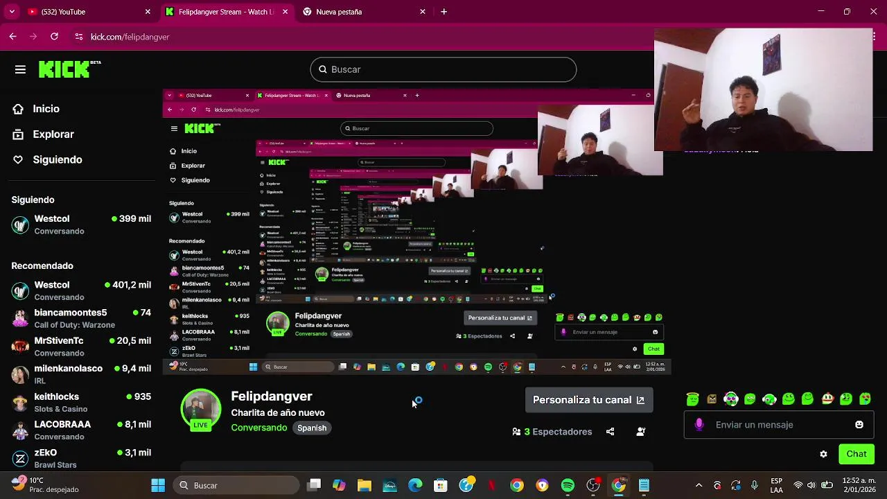Click the address bar URL kick.com/felipdangver
887x499 pixels.
130,37
